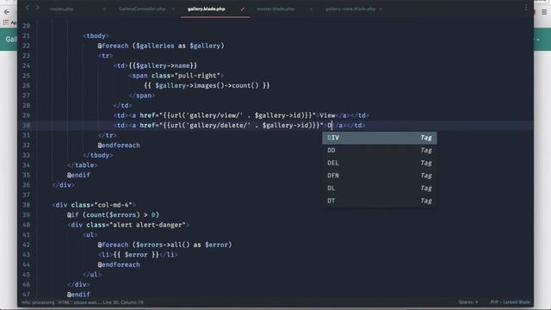Click the @endif on line 35

pos(78,175)
